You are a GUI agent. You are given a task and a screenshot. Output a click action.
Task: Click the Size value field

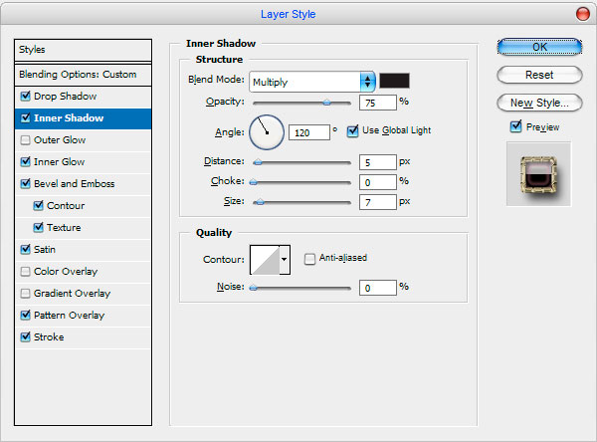(x=378, y=202)
